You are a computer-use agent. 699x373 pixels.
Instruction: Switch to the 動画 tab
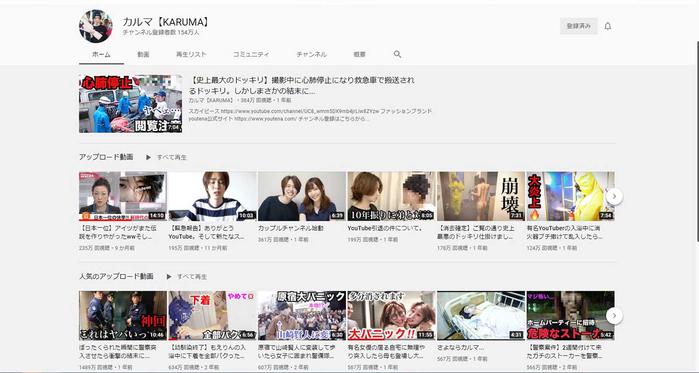(143, 55)
